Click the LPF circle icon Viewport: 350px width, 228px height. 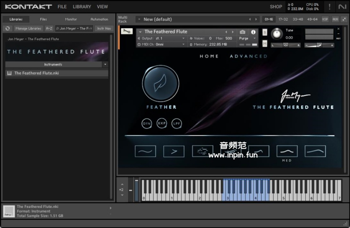(177, 123)
